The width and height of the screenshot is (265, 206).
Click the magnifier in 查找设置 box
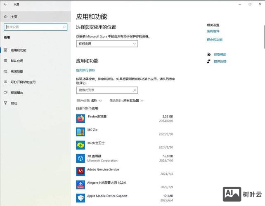pos(64,27)
